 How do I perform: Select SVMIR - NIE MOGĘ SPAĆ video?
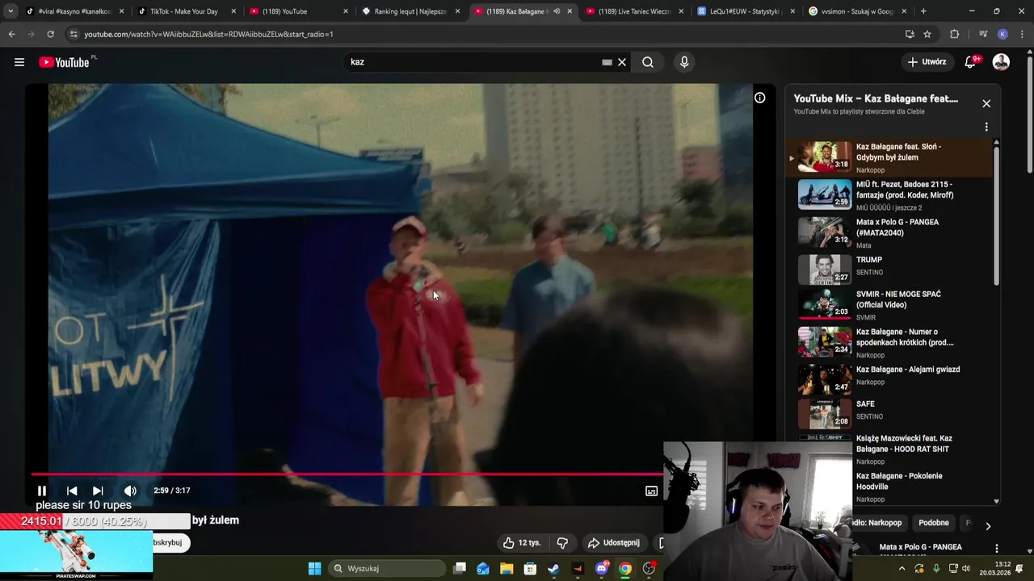(x=889, y=305)
